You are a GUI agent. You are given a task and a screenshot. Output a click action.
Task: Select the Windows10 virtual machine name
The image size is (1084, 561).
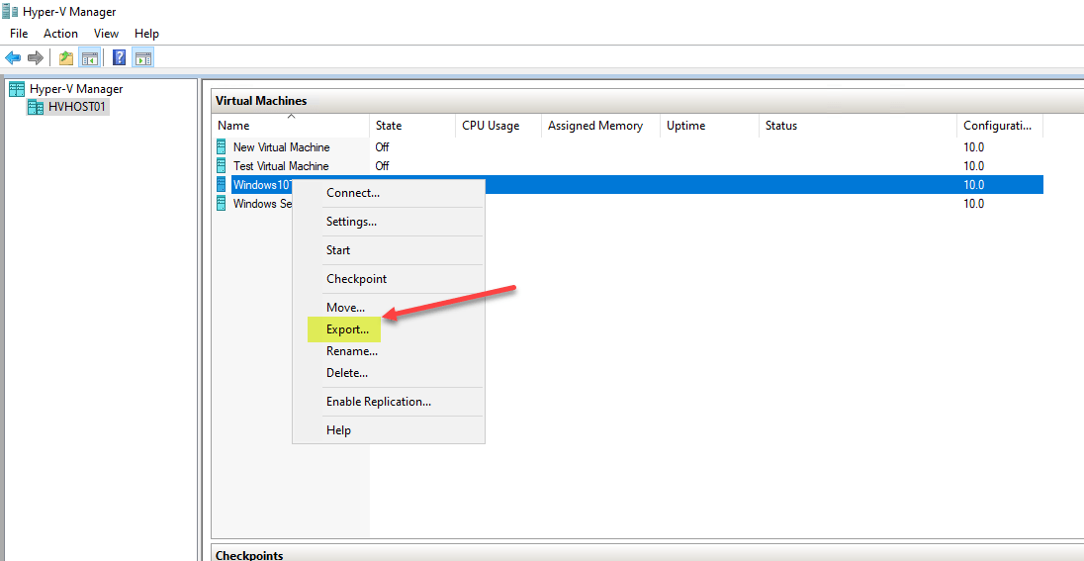tap(263, 185)
